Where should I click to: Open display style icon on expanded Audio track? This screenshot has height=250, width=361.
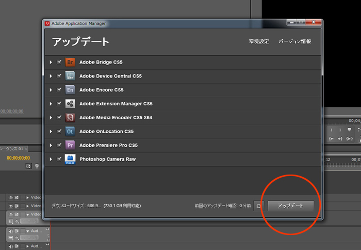pyautogui.click(x=11, y=238)
